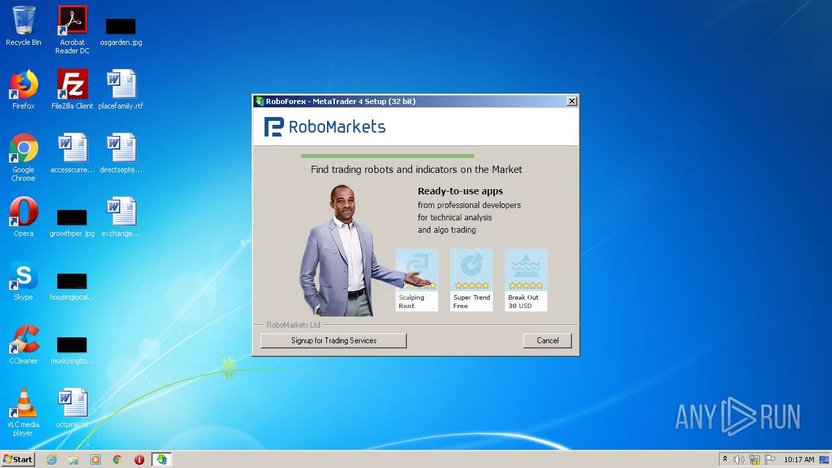Select octpink.rtf document icon

(x=72, y=408)
